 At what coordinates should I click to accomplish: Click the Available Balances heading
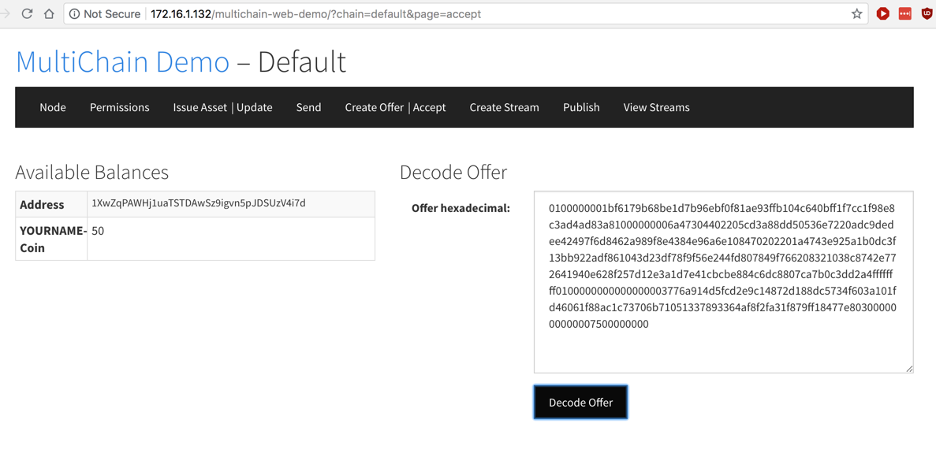tap(92, 172)
